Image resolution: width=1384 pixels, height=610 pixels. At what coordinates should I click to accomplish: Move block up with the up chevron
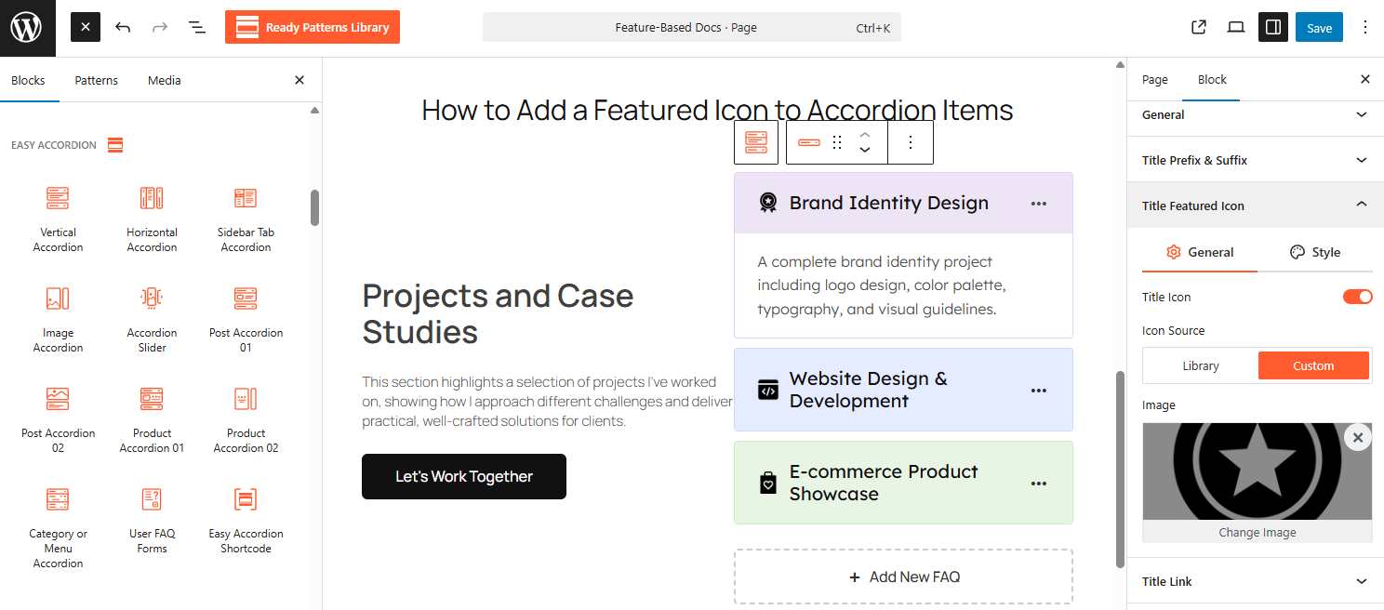pos(864,134)
